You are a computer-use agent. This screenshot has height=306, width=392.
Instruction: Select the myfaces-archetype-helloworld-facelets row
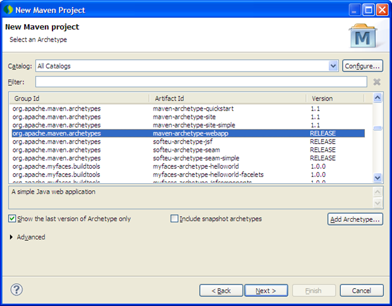pyautogui.click(x=188, y=174)
